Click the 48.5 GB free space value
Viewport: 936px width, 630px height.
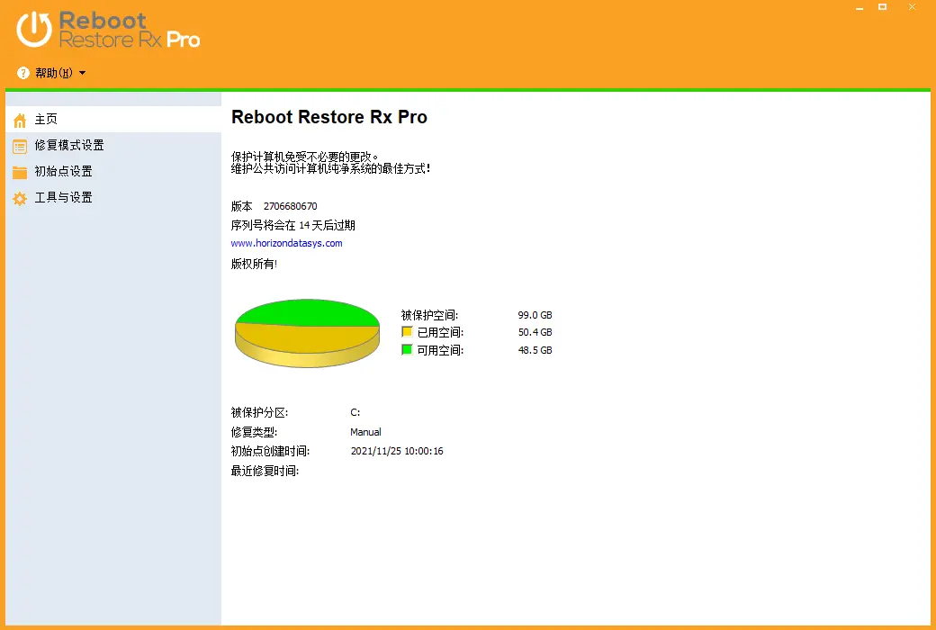click(535, 350)
